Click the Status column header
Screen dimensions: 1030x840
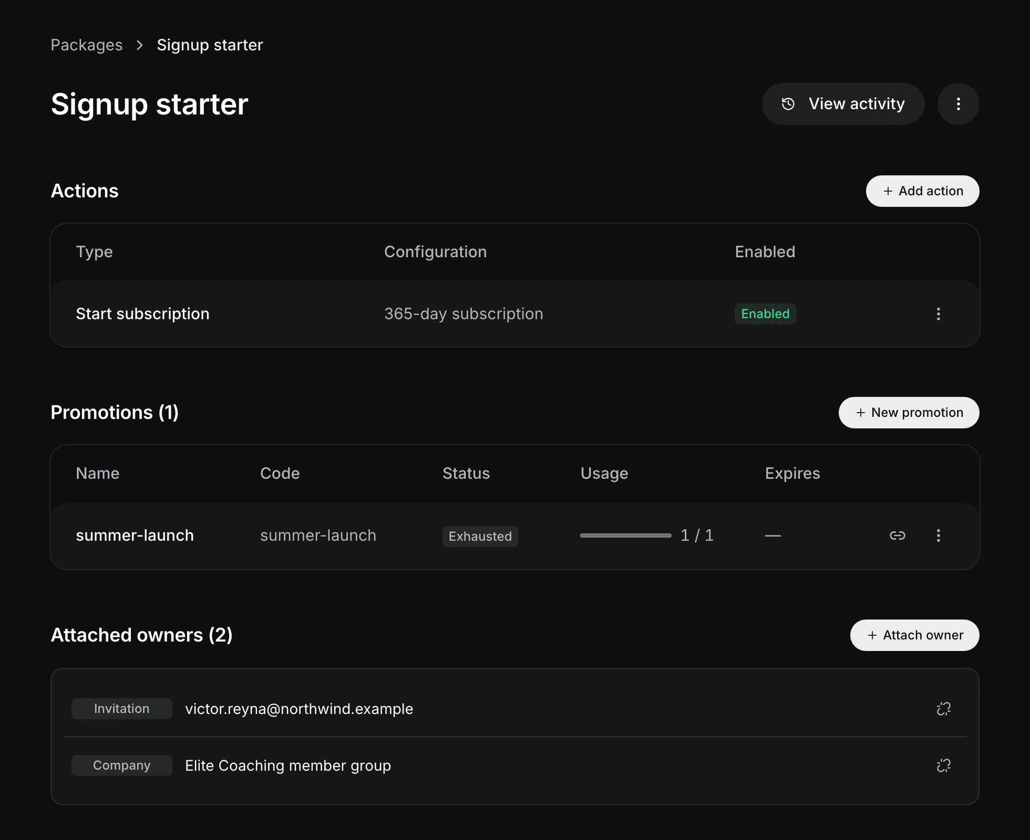[466, 474]
